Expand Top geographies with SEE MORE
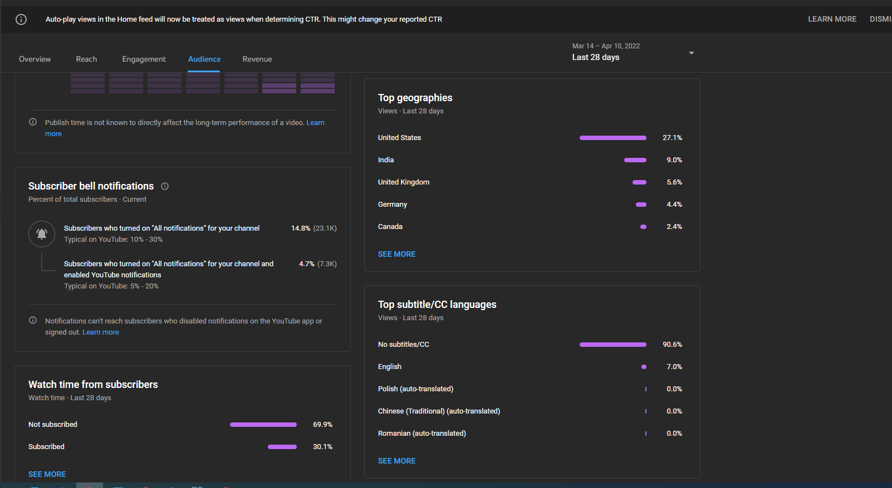Viewport: 892px width, 488px height. pyautogui.click(x=396, y=254)
